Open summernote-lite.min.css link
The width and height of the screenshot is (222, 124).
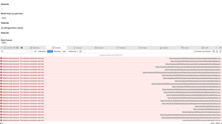tap(190, 101)
